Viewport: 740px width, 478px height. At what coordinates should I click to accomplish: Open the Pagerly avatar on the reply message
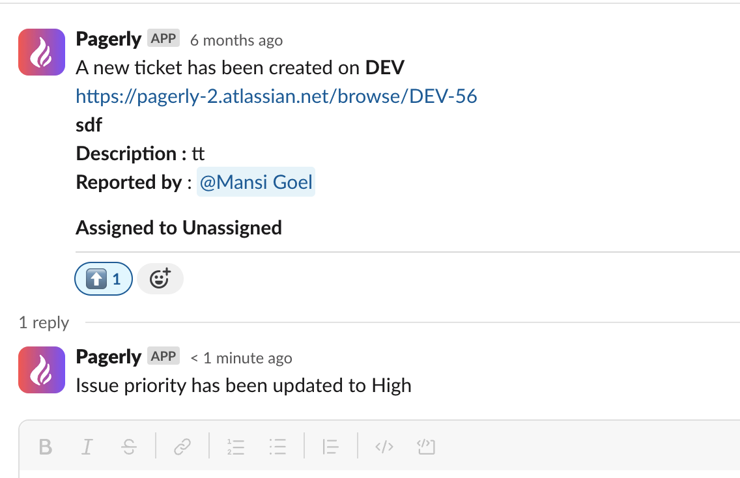42,370
